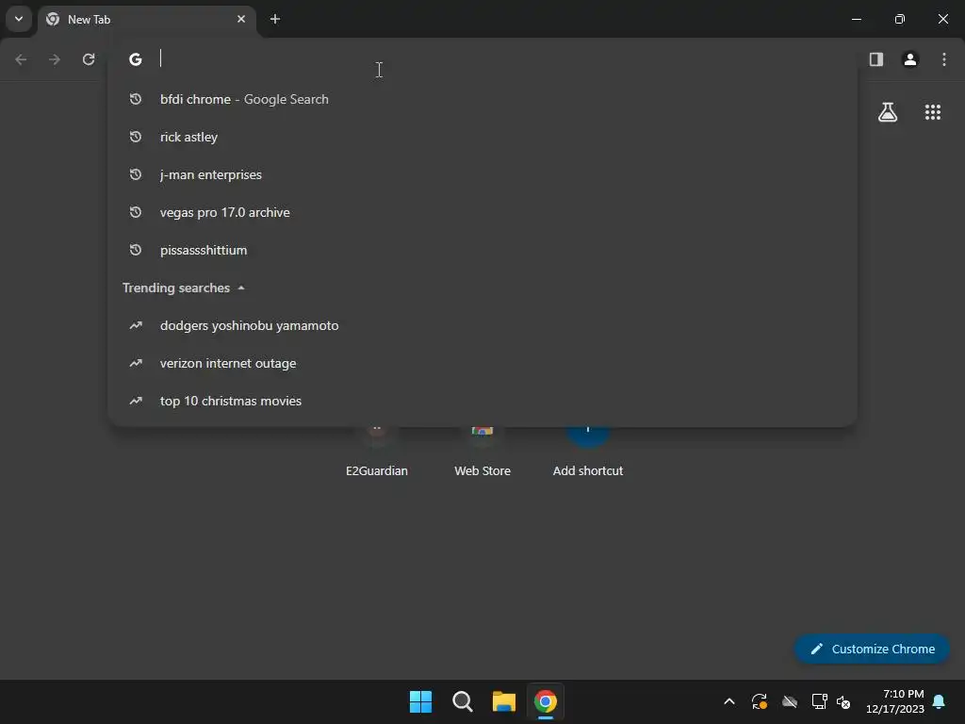Viewport: 965px width, 724px height.
Task: Select the rick astley suggestion
Action: [482, 137]
